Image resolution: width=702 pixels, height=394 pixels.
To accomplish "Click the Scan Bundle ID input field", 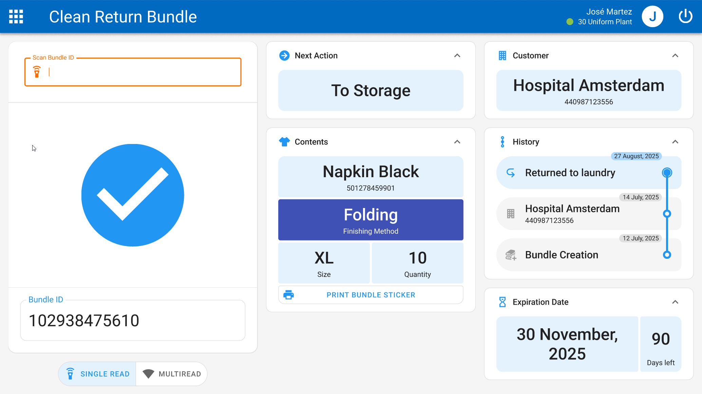I will click(143, 72).
